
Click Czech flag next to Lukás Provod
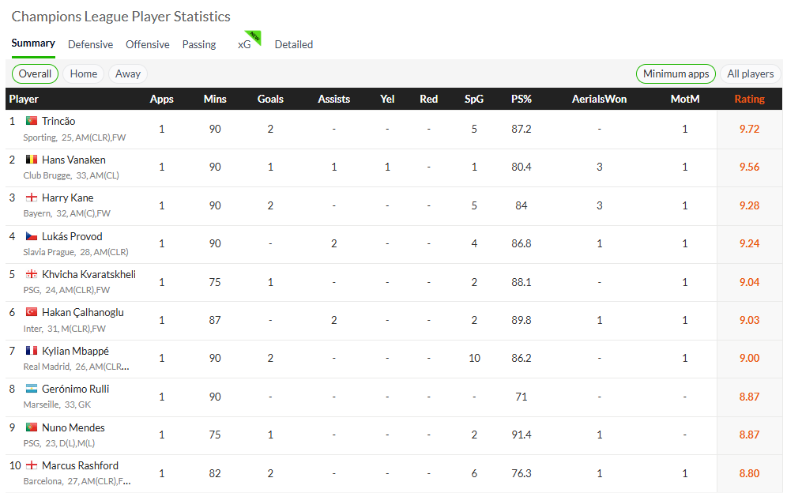32,236
